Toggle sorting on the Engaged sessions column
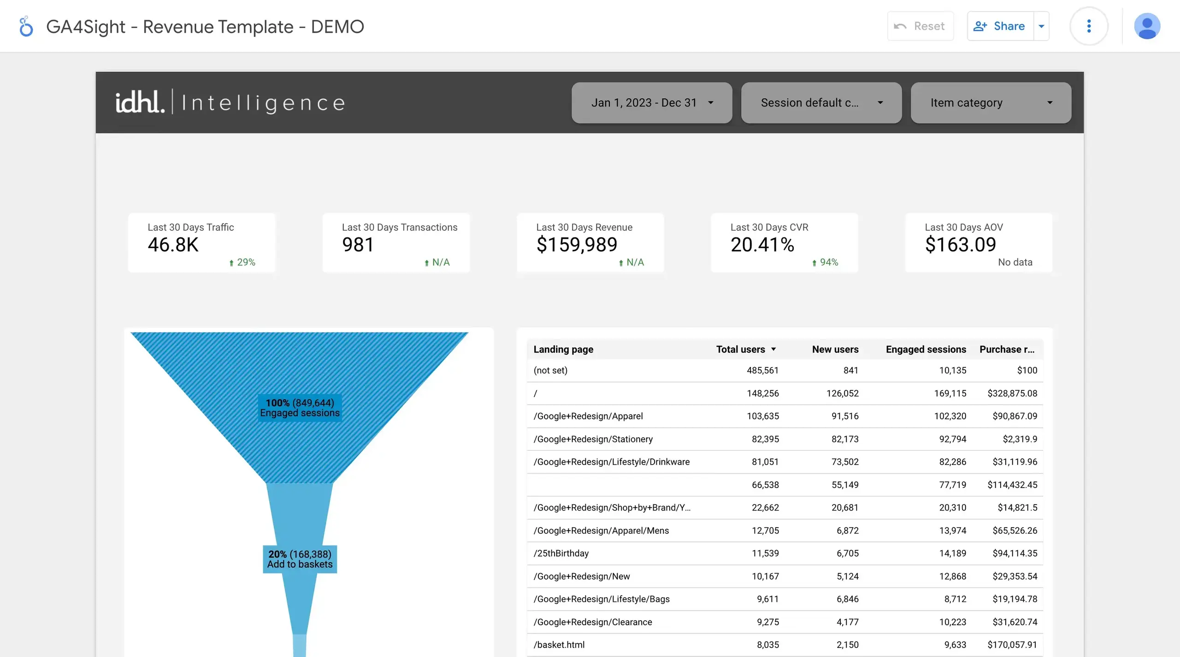 click(x=925, y=349)
